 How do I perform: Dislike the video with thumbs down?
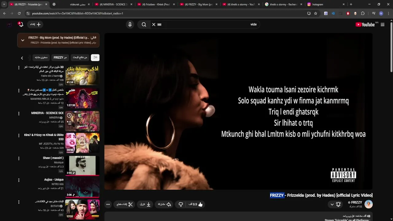[x=181, y=204]
